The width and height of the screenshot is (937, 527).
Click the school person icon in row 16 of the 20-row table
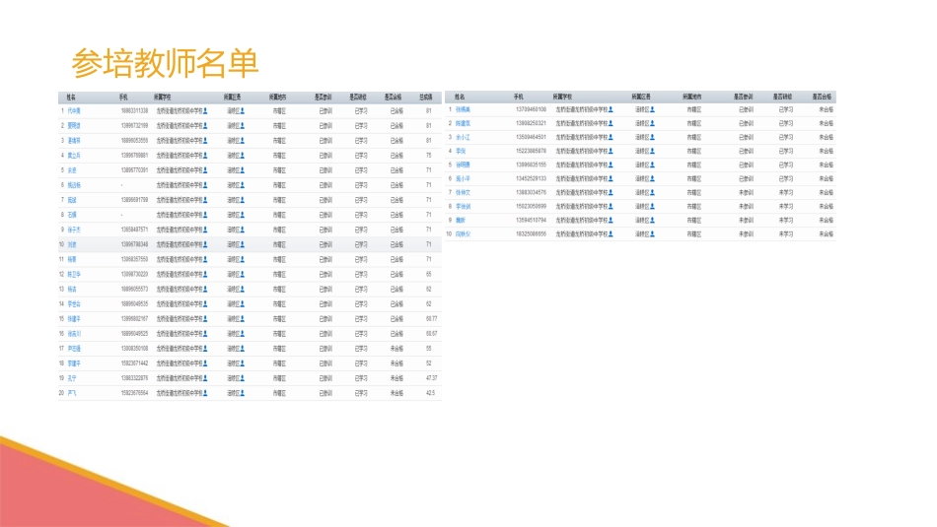coord(205,334)
